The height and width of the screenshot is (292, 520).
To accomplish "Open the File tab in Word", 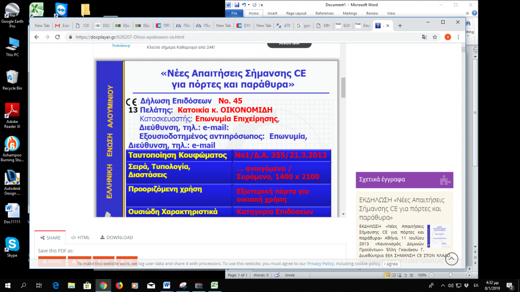I will [x=234, y=13].
